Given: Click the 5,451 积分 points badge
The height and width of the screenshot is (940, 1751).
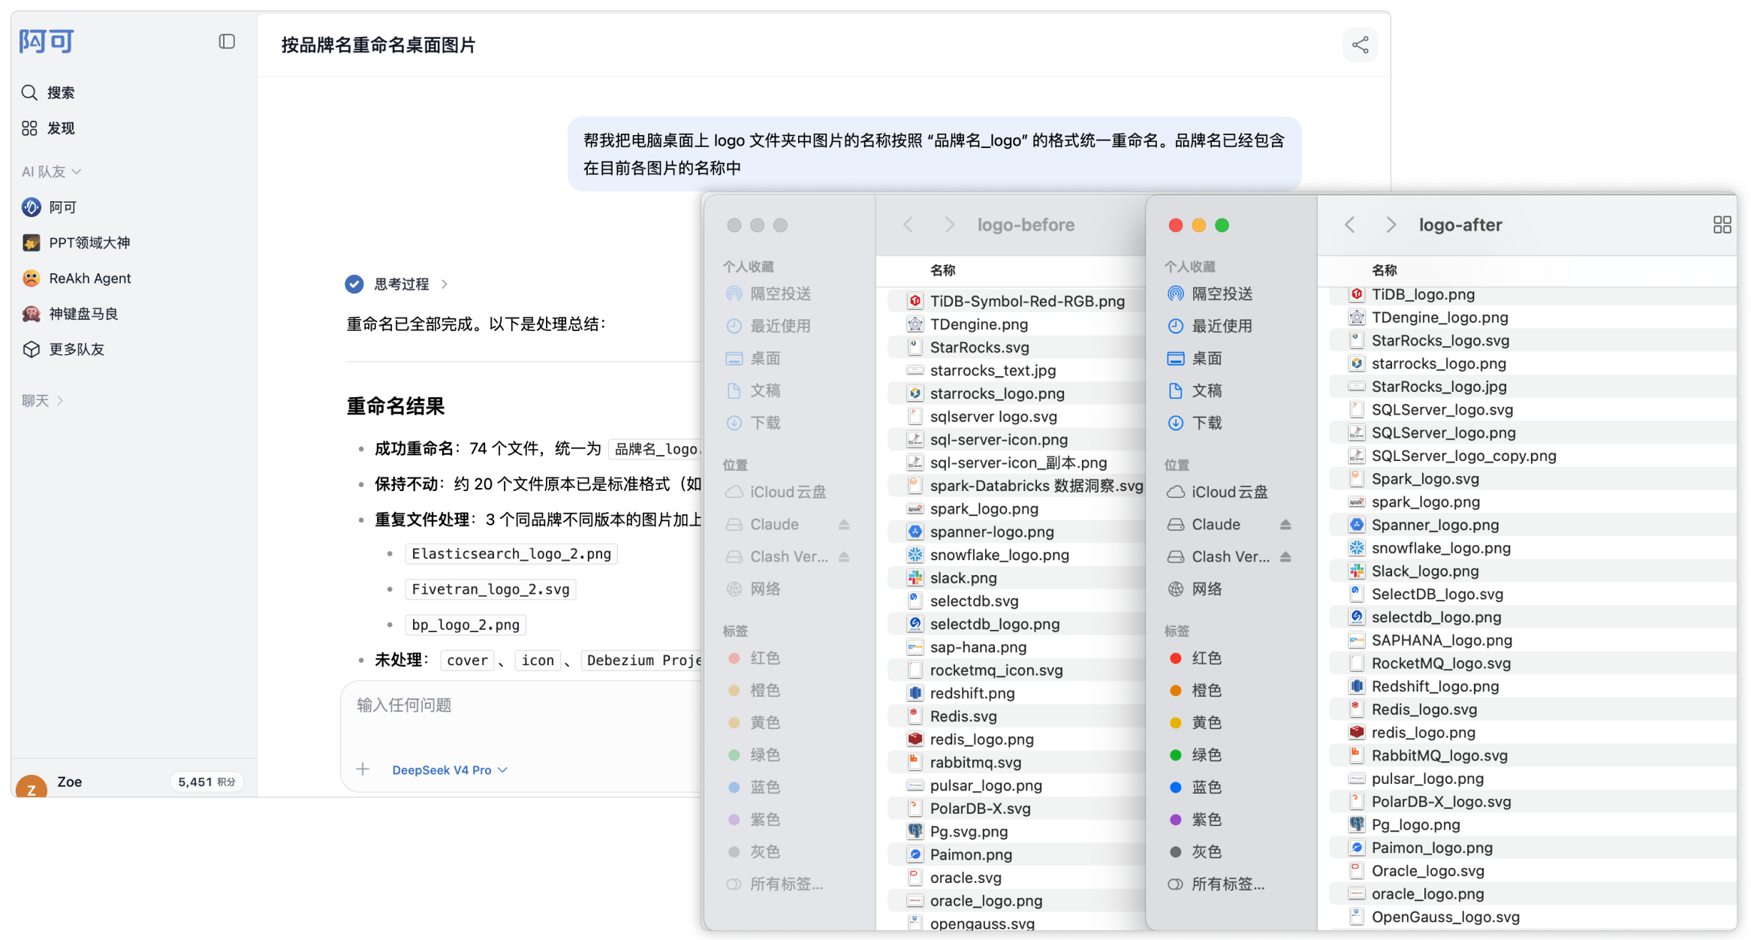Looking at the screenshot, I should [x=206, y=782].
